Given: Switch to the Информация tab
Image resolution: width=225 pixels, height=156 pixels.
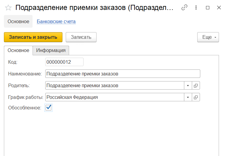Looking at the screenshot, I should click(51, 50).
